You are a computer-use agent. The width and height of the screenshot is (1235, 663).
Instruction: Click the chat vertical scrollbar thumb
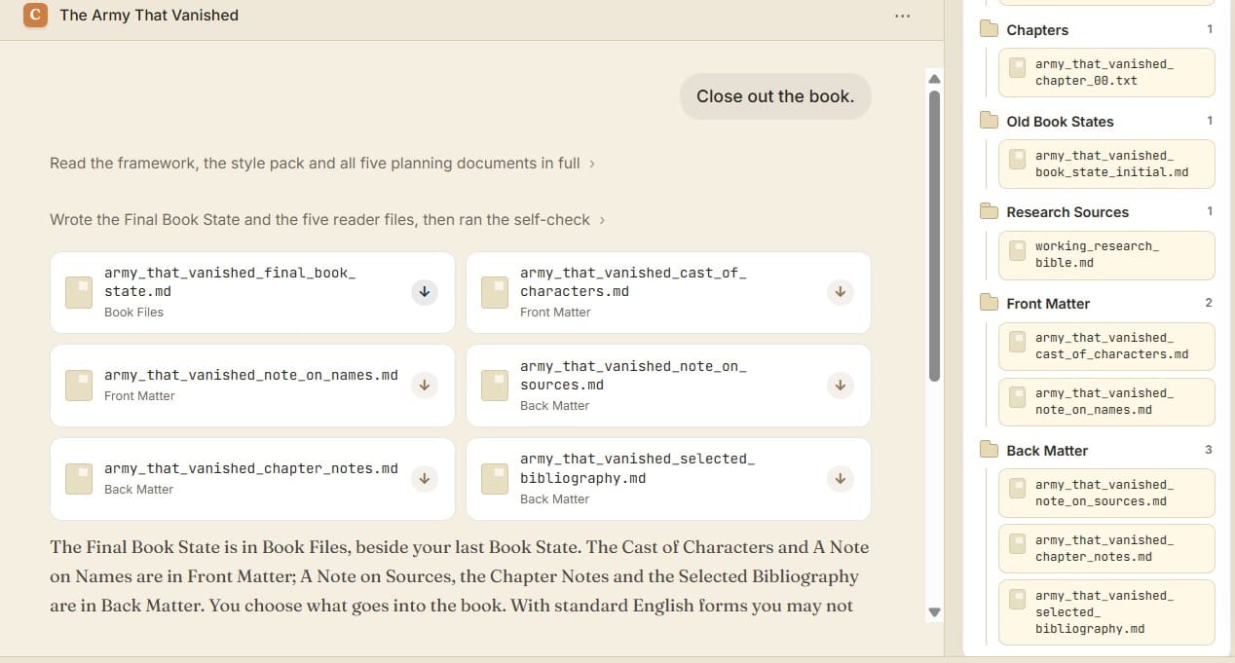click(935, 236)
